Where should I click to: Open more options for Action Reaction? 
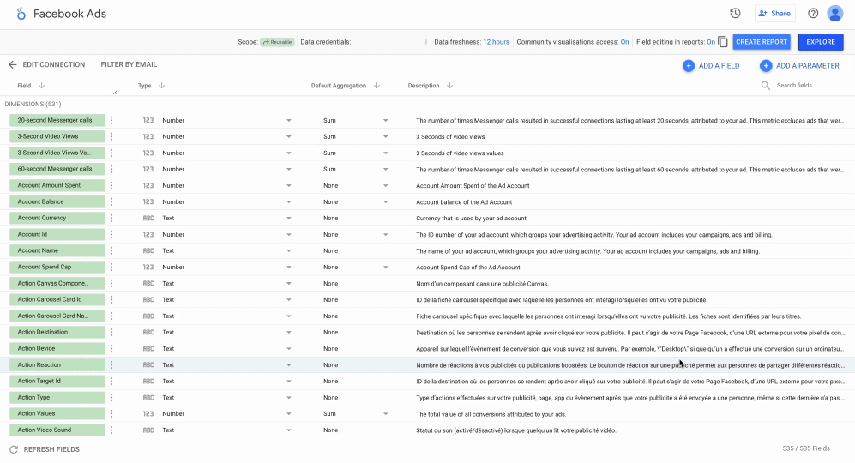pos(111,365)
